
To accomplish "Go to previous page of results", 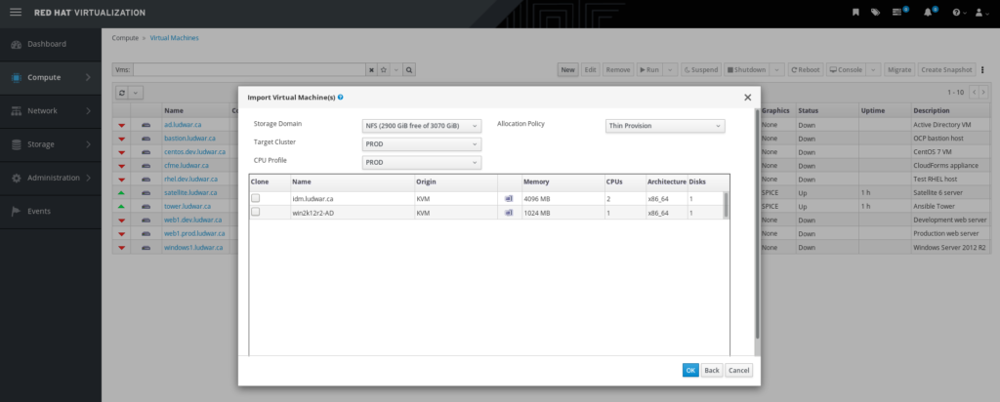I will [x=974, y=93].
